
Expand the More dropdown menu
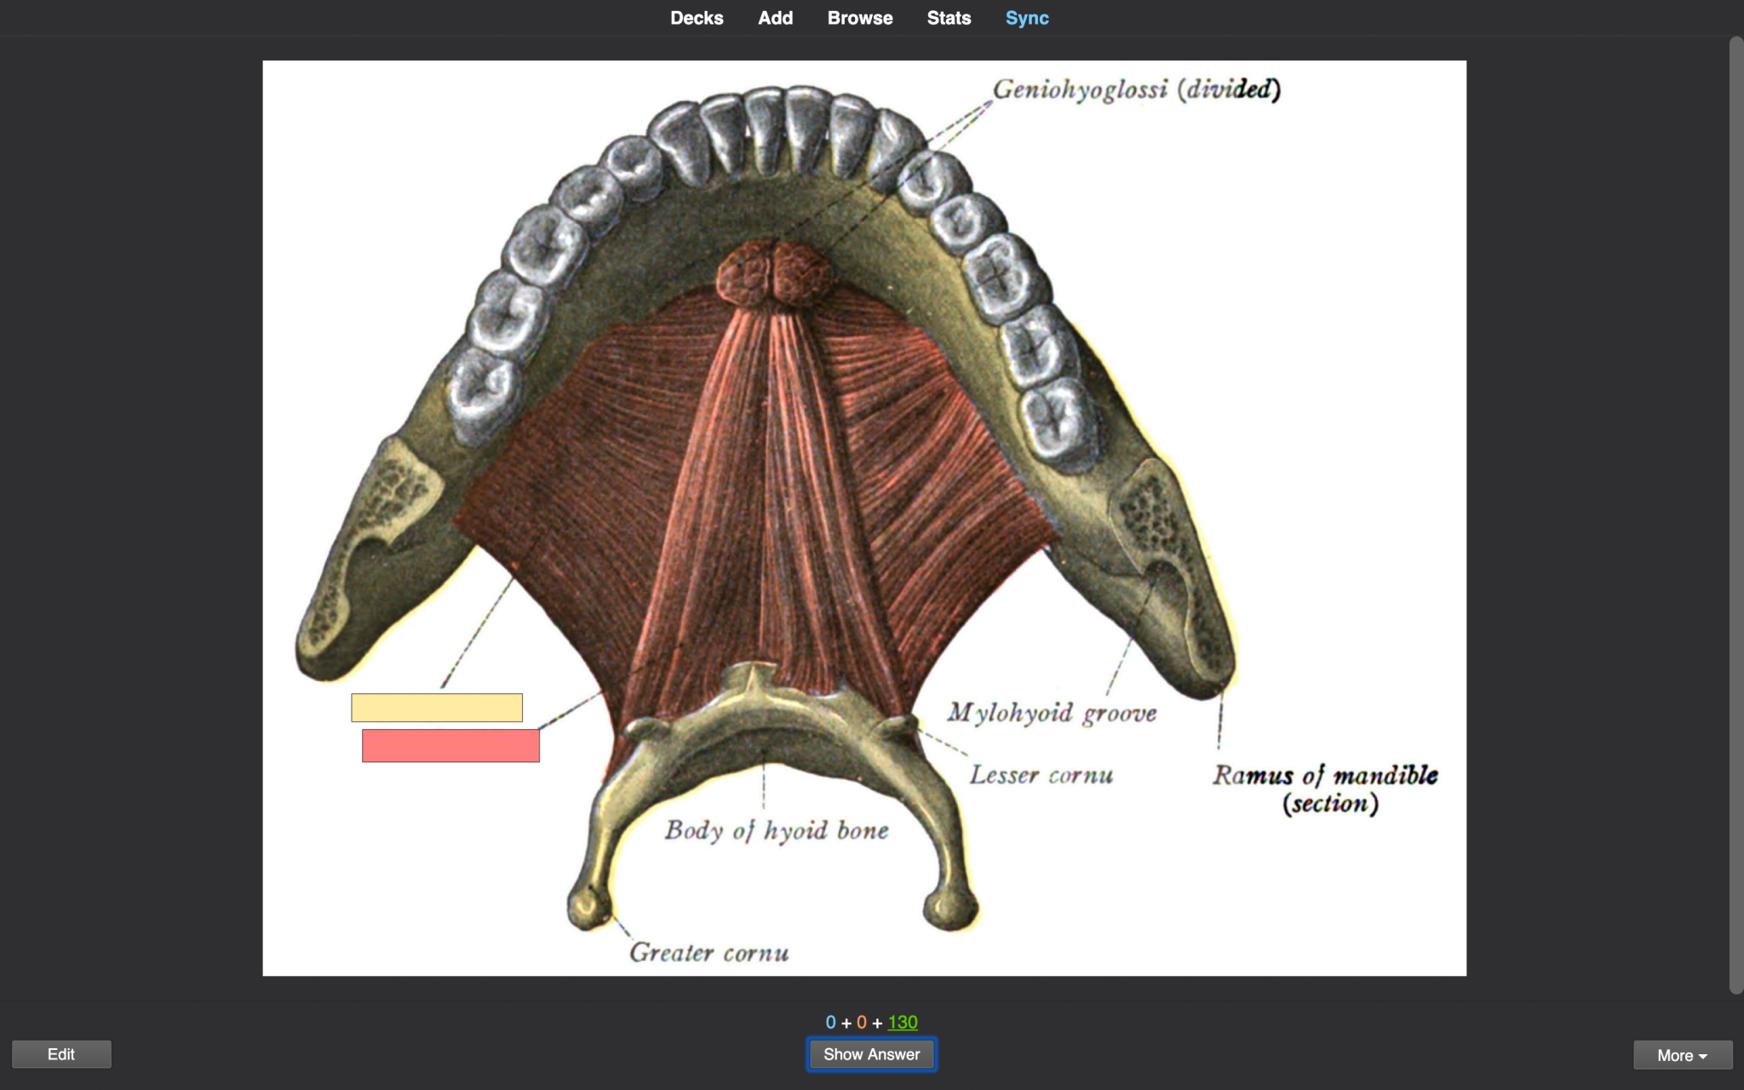tap(1682, 1055)
